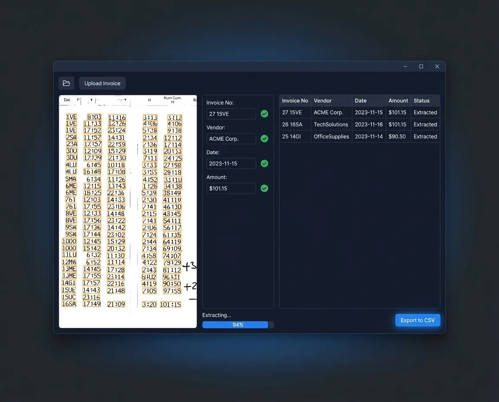Click the green checkmark beside Invoice No

click(x=264, y=113)
